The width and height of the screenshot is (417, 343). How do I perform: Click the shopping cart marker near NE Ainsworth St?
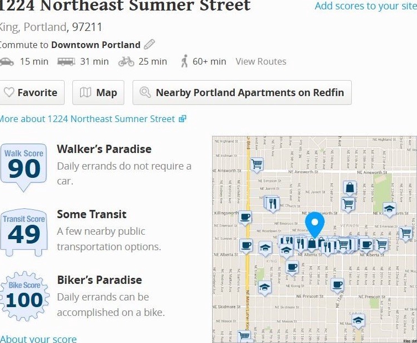pos(257,165)
